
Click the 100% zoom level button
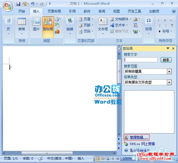127,159
